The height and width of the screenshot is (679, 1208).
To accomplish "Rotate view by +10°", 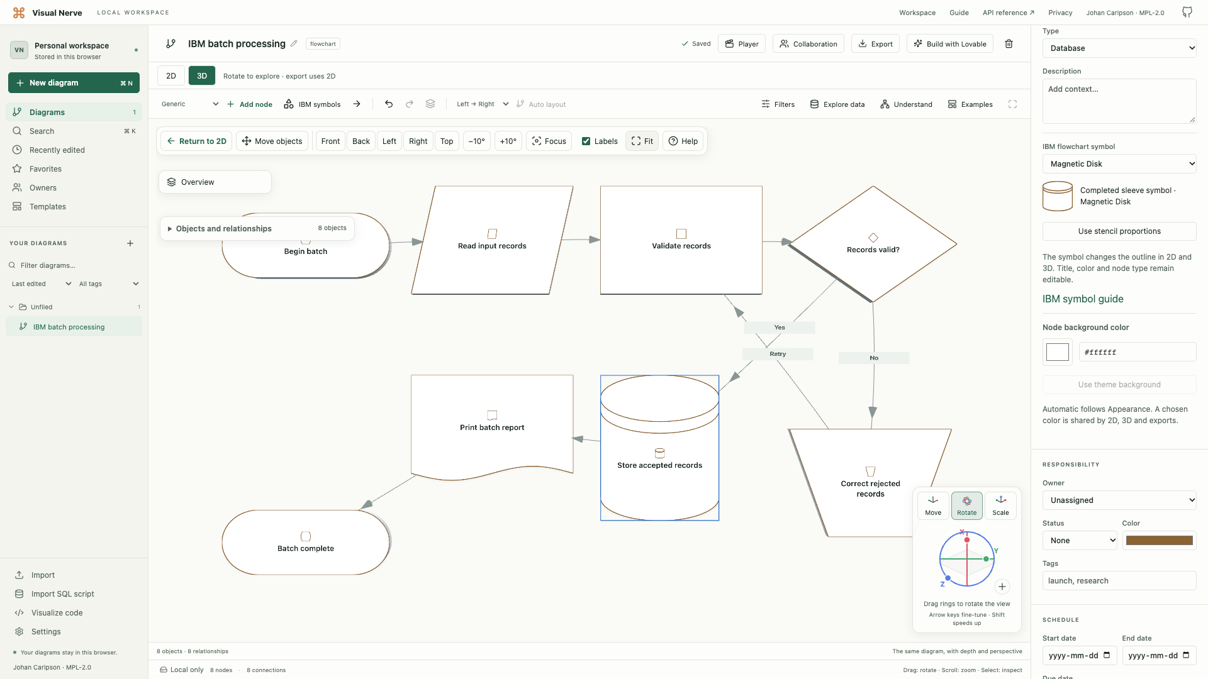I will (508, 141).
